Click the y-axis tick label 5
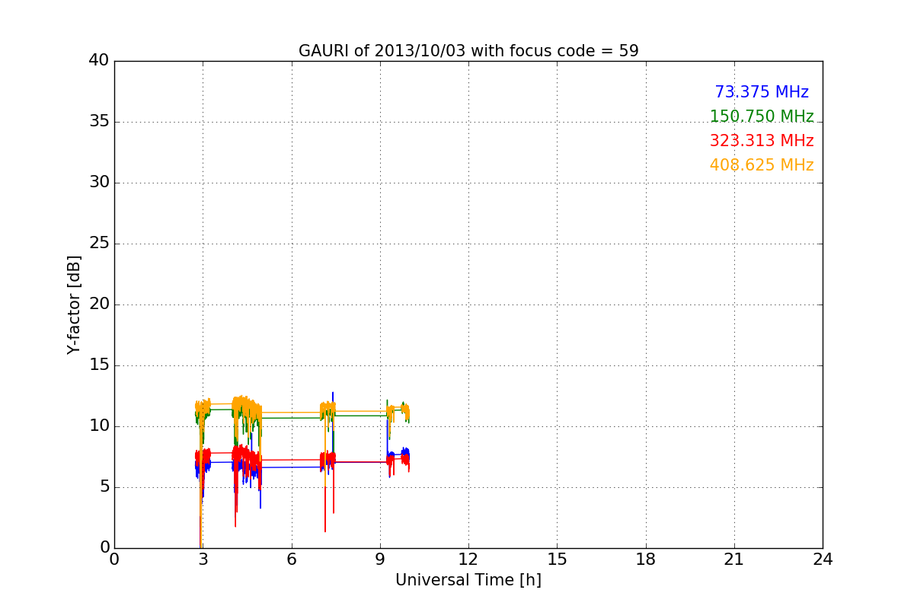 coord(104,487)
